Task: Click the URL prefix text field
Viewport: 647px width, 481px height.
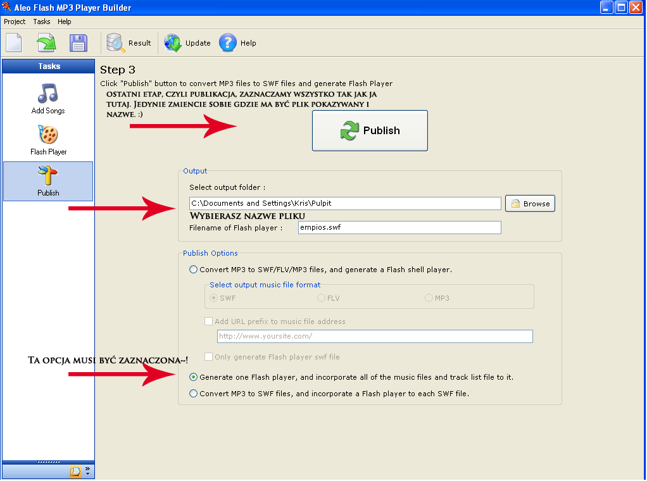Action: click(x=375, y=337)
